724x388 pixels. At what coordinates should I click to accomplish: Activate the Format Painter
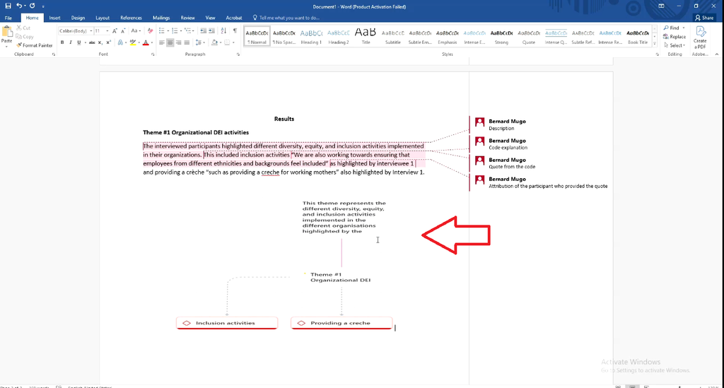pos(35,45)
